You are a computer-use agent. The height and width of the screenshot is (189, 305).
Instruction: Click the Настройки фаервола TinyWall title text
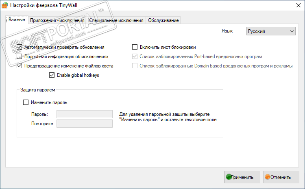pos(44,5)
